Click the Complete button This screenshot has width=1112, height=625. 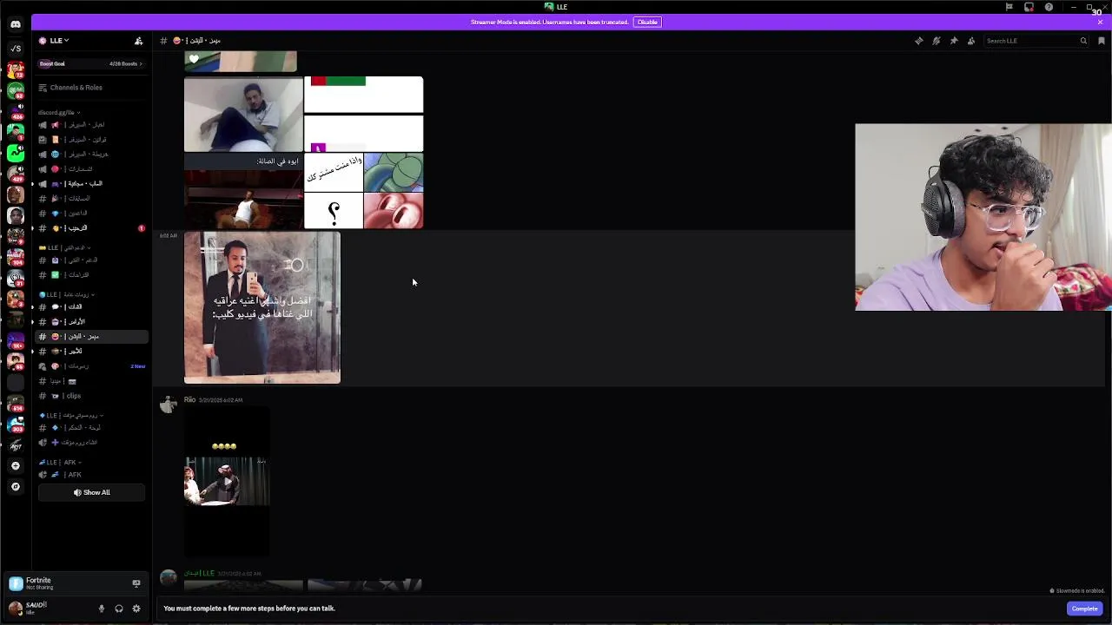(1084, 609)
